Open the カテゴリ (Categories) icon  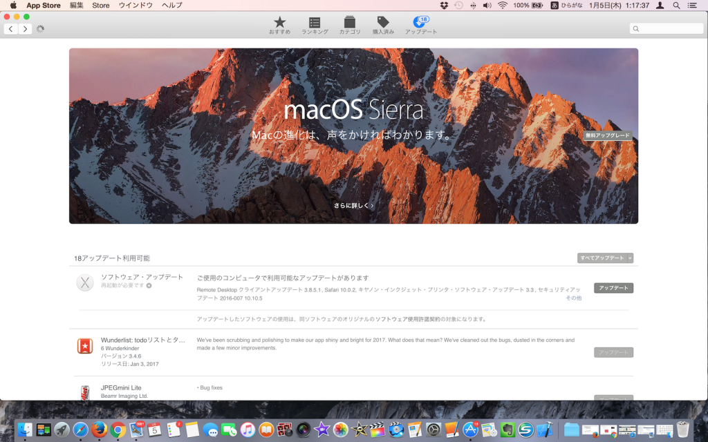[350, 23]
